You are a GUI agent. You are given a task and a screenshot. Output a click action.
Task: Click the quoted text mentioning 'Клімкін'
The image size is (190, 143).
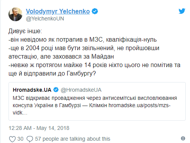pos(98,106)
